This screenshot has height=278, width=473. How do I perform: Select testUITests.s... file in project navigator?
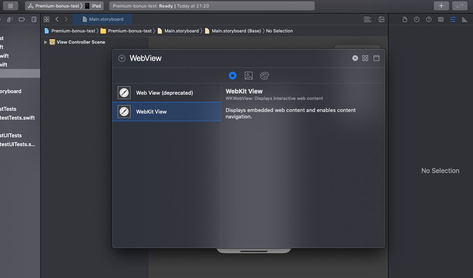point(17,144)
